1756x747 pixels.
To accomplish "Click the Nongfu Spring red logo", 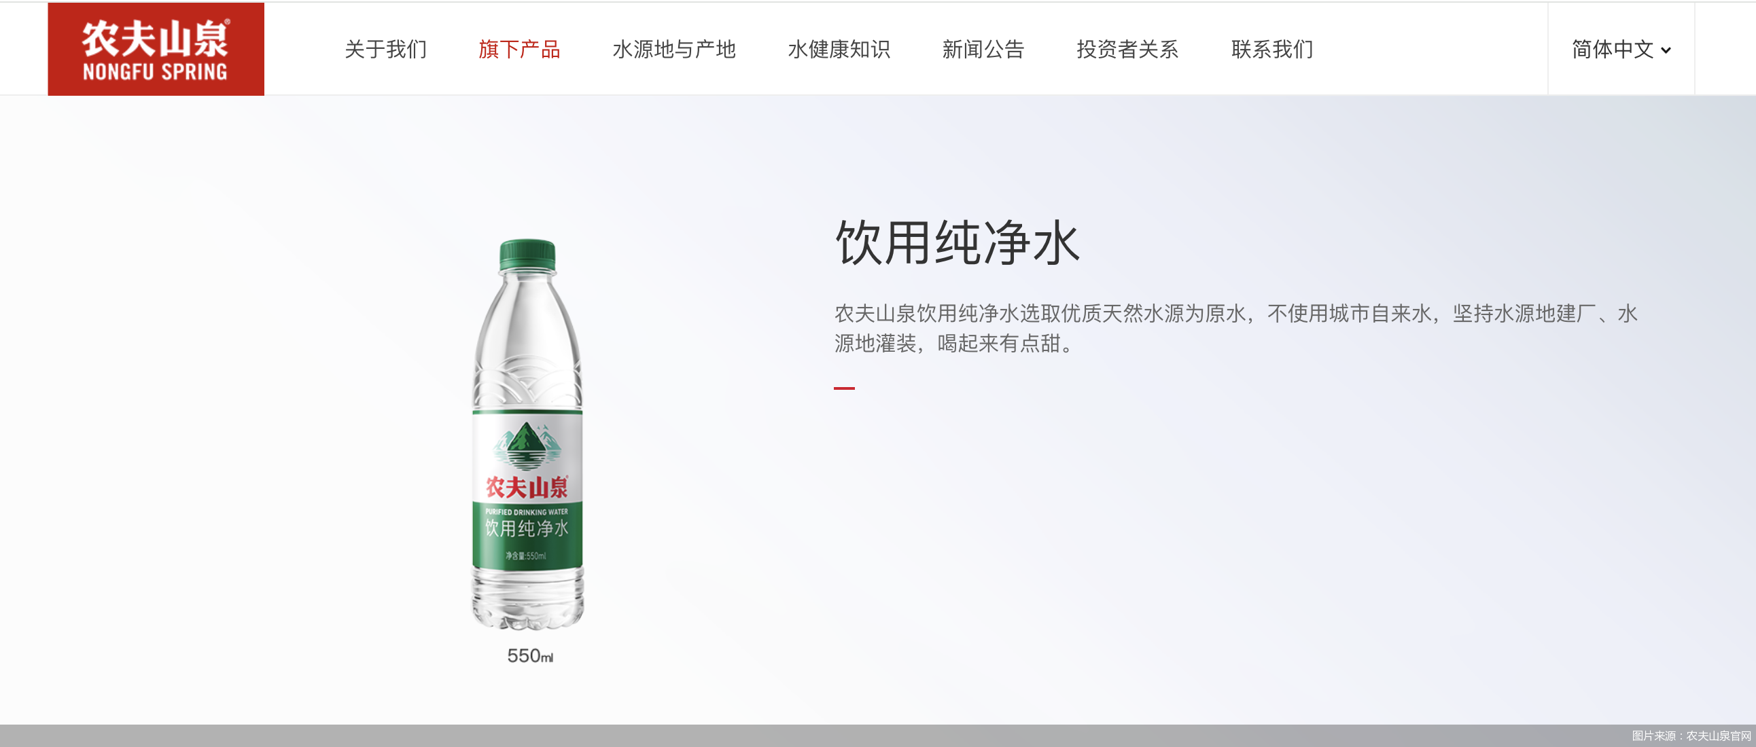I will pos(156,49).
